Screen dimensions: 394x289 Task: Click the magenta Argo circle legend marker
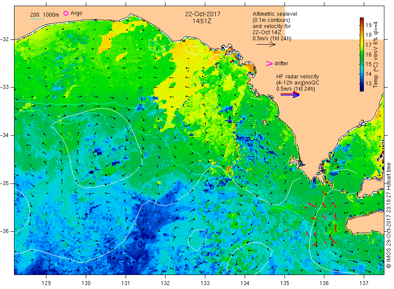point(66,13)
